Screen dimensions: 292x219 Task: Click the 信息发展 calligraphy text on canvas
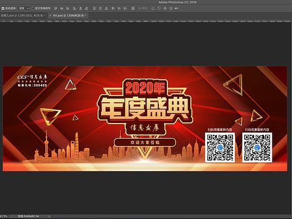(x=145, y=128)
